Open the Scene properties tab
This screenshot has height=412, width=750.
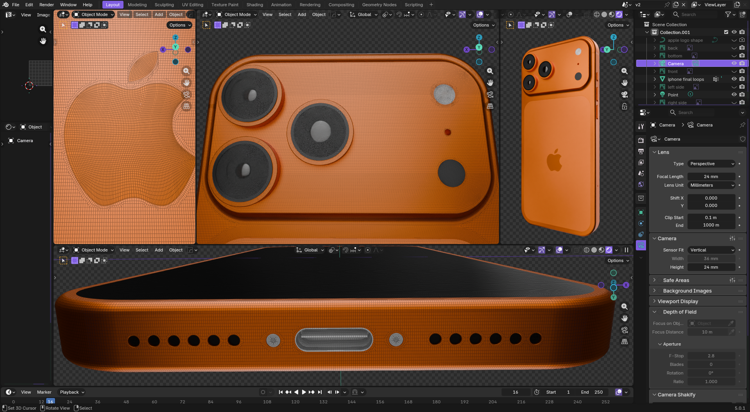pos(641,173)
